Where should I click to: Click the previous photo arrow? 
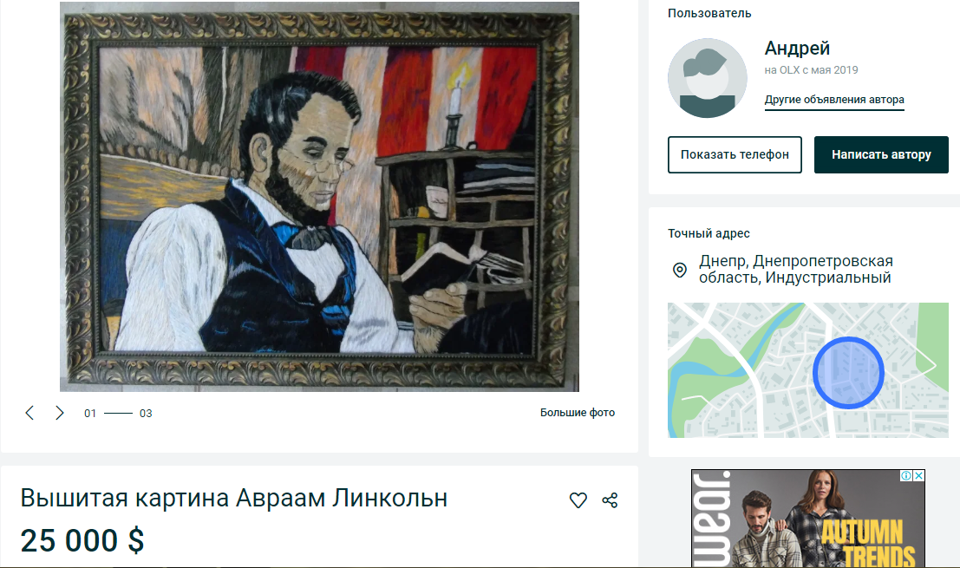(29, 413)
